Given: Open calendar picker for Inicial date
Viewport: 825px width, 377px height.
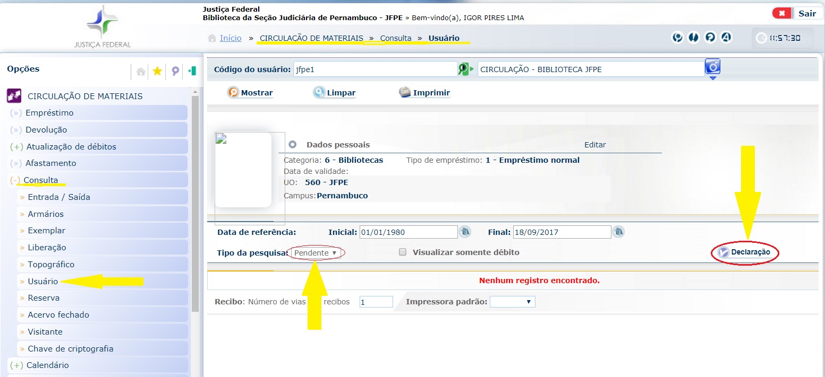Looking at the screenshot, I should point(466,232).
